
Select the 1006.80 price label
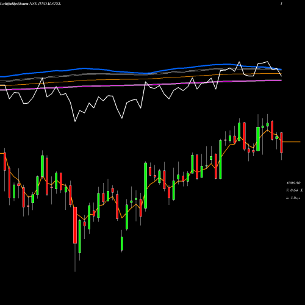pos(293,183)
